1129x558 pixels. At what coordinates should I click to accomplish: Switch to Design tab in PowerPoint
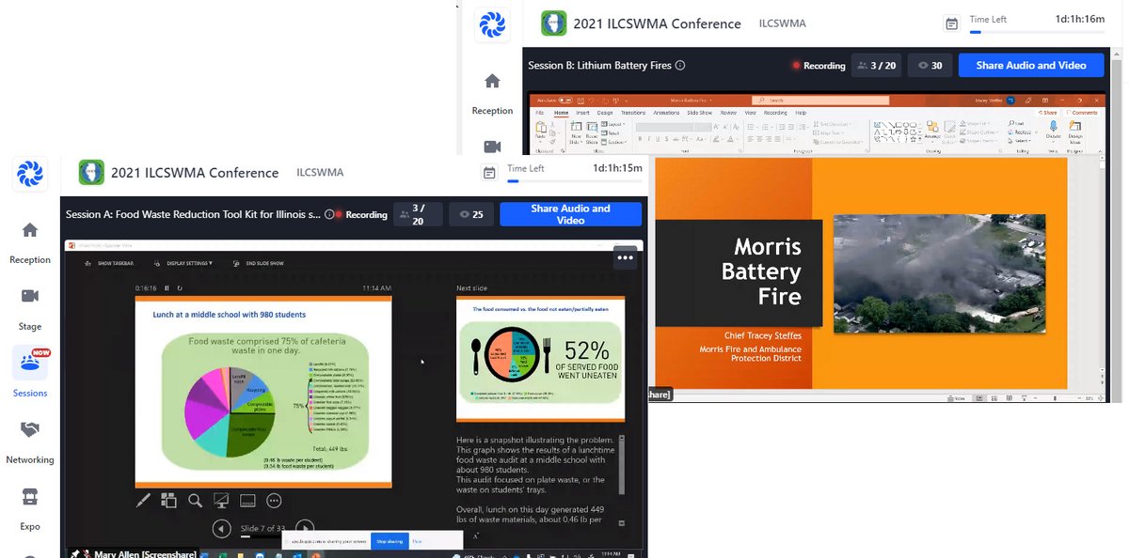tap(605, 112)
